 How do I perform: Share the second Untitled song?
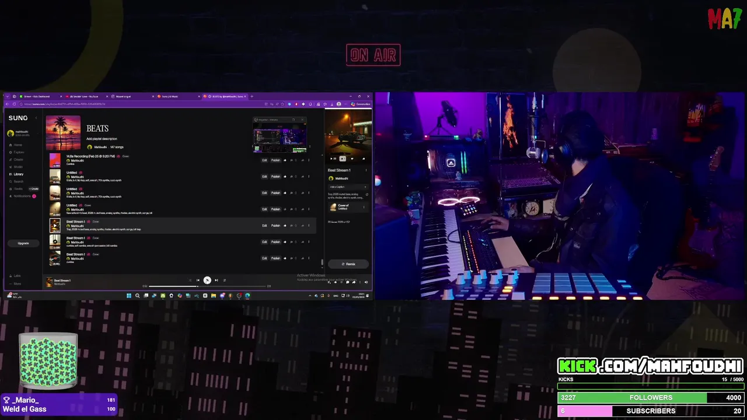(302, 192)
